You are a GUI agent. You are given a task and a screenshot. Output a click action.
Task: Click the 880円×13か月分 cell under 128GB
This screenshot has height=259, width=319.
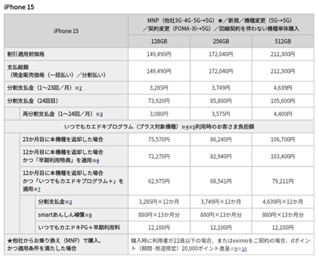pyautogui.click(x=159, y=215)
